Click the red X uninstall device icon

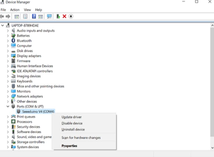(x=64, y=17)
